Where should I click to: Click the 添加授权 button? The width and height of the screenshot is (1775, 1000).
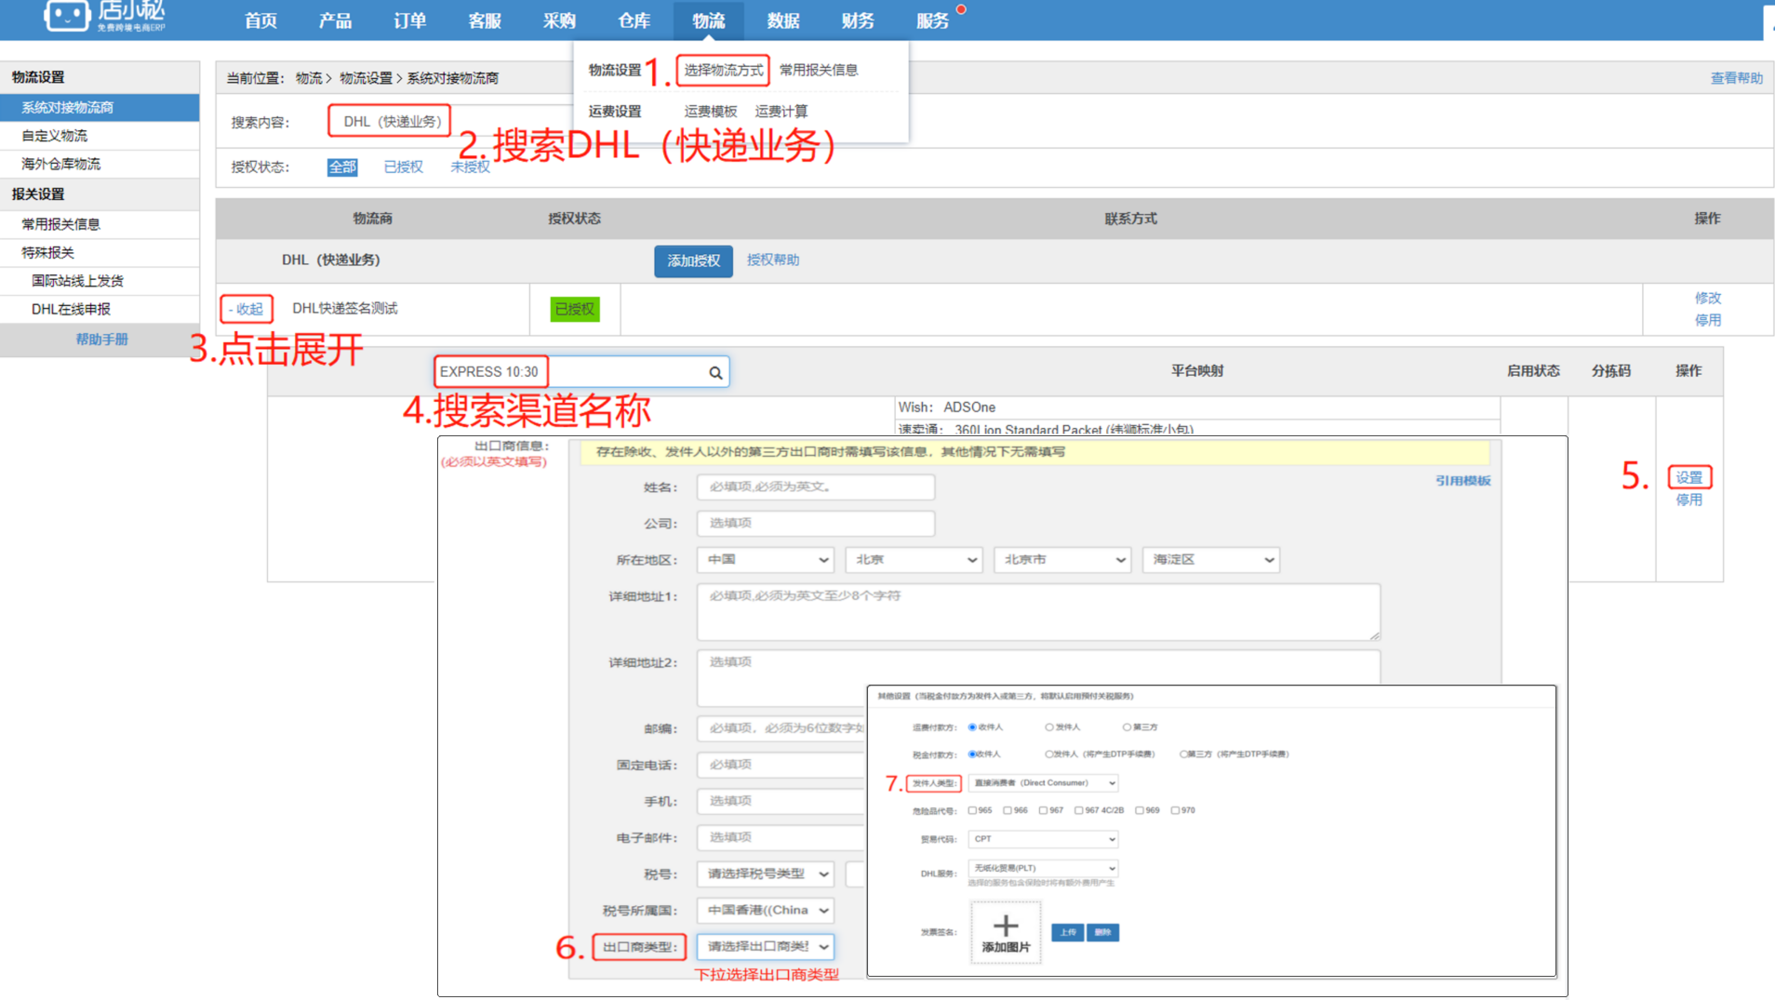693,260
